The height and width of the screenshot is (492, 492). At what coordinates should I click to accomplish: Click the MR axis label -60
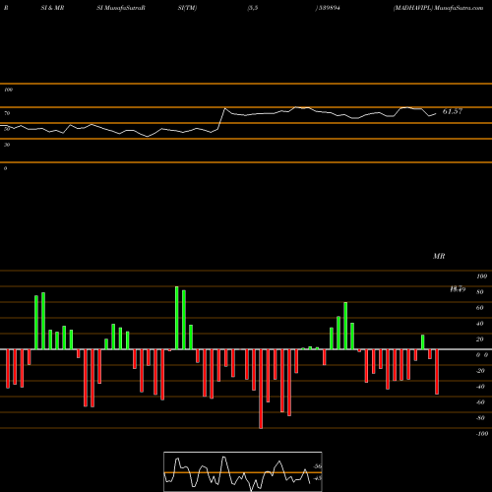[480, 402]
